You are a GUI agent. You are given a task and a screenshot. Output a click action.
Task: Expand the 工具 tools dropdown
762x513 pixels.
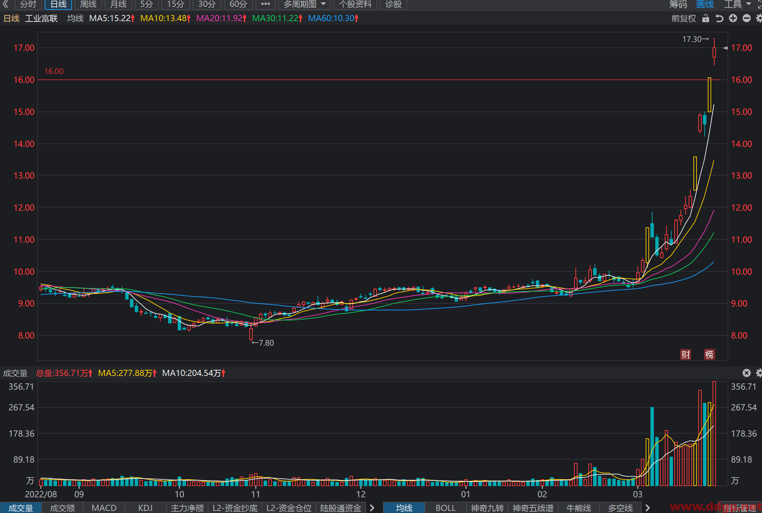[x=738, y=4]
